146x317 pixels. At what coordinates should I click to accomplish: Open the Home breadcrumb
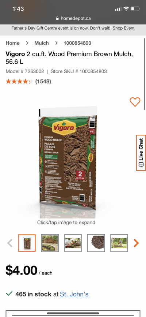coord(12,43)
